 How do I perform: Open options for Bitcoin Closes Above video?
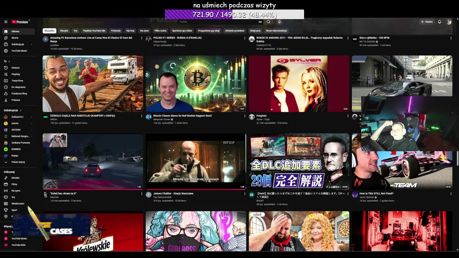(x=245, y=116)
